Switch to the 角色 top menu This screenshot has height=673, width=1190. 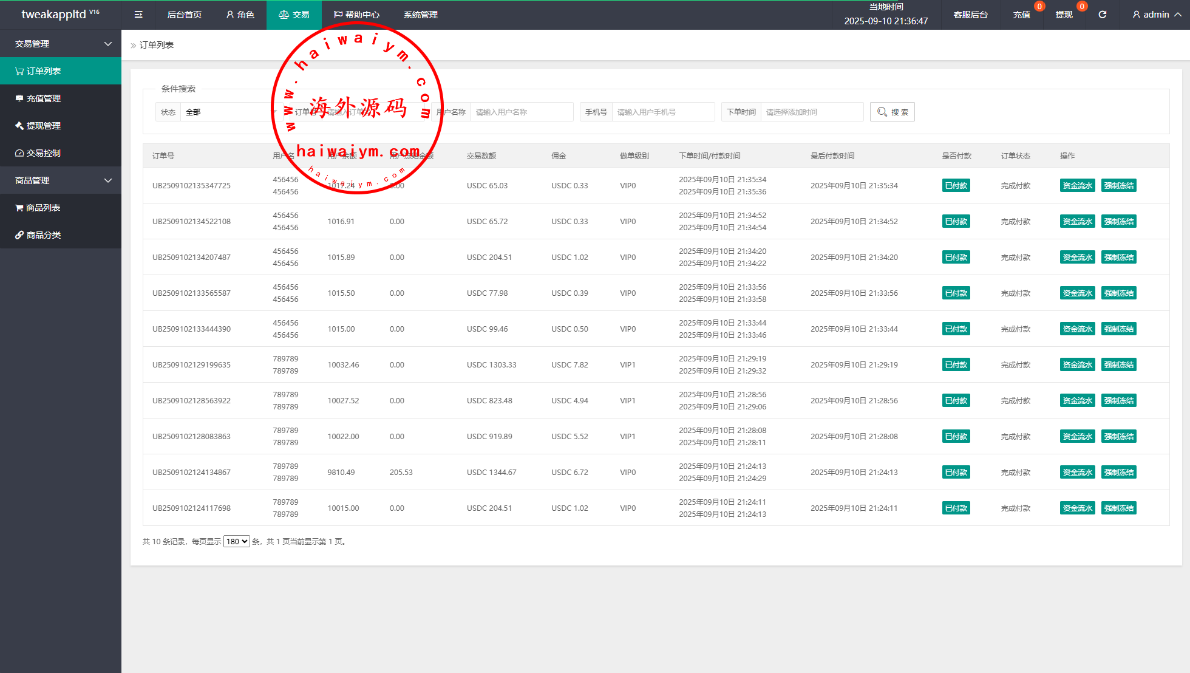pyautogui.click(x=240, y=15)
